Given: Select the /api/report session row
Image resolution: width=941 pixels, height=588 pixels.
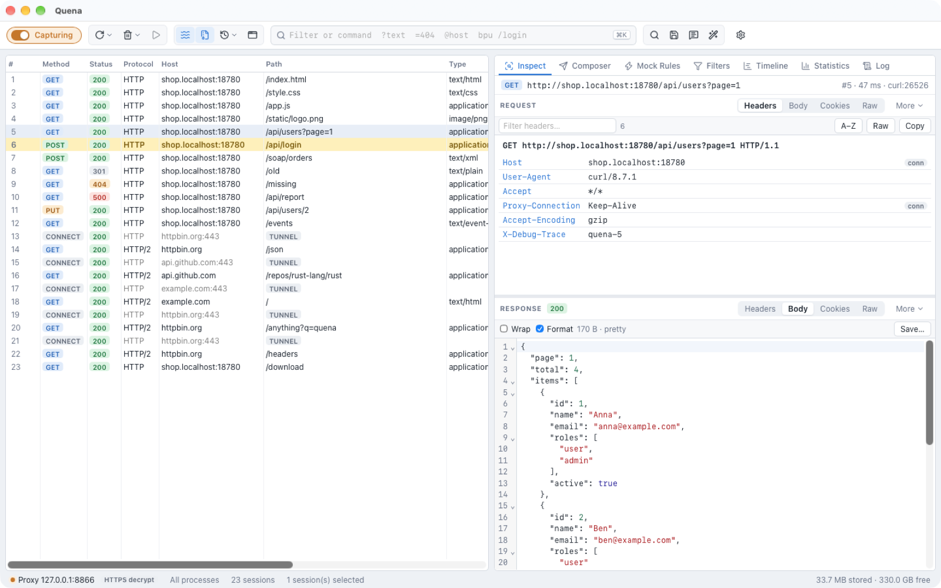Looking at the screenshot, I should tap(247, 197).
